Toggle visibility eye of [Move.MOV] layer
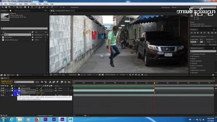The height and width of the screenshot is (122, 217). click(1, 88)
